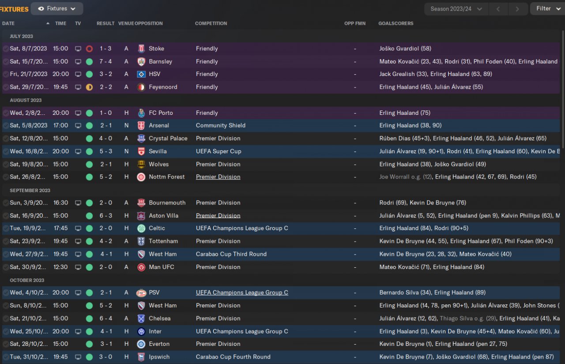This screenshot has width=565, height=364.
Task: Click the Ipswich club badge
Action: click(141, 357)
